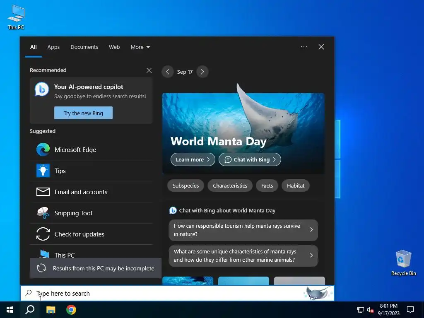Open This PC desktop icon
This screenshot has width=424, height=318.
click(16, 17)
